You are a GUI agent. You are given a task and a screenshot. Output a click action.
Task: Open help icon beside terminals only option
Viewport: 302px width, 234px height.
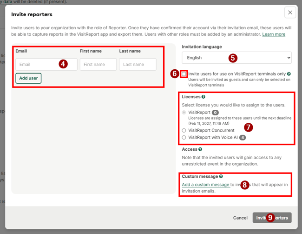(289, 74)
